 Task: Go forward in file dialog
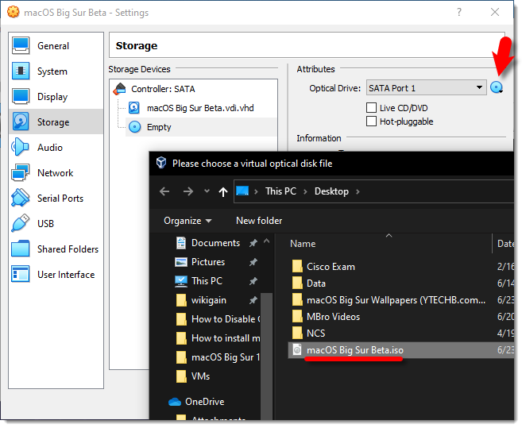[188, 191]
